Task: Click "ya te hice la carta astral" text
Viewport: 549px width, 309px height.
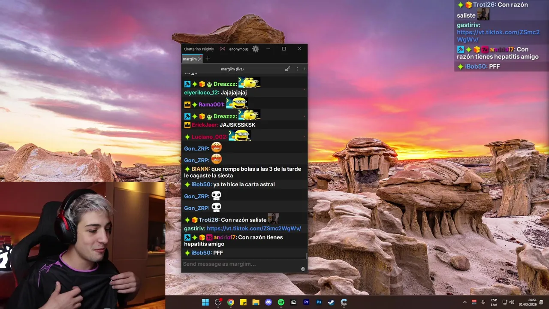Action: pyautogui.click(x=244, y=185)
